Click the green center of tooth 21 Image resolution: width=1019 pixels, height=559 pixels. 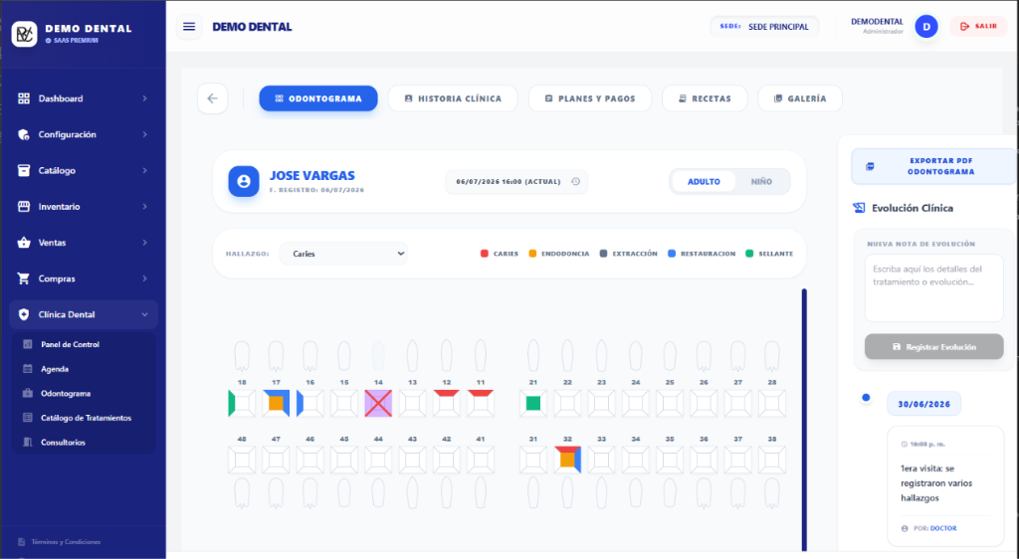(x=533, y=403)
